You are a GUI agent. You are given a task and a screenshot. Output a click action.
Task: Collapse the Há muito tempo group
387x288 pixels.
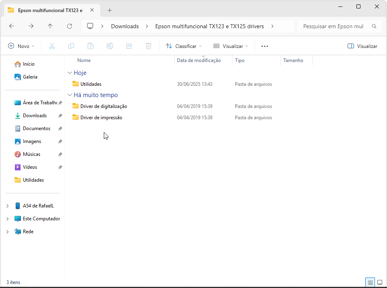(70, 95)
